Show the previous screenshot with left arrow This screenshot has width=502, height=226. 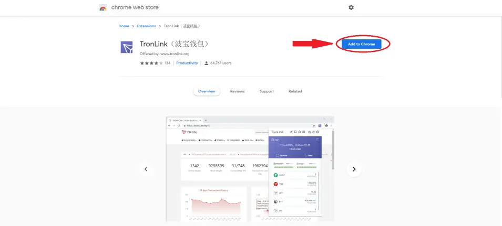click(146, 169)
